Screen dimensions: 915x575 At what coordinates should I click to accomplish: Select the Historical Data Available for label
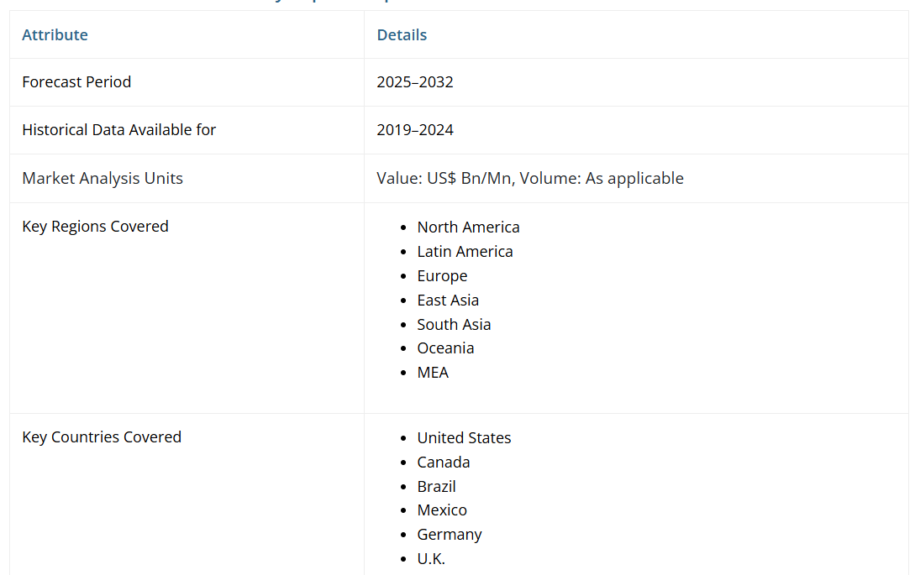point(118,129)
